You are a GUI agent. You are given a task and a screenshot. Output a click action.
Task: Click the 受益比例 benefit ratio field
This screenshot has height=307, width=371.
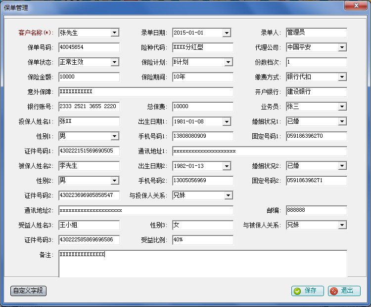coord(203,240)
